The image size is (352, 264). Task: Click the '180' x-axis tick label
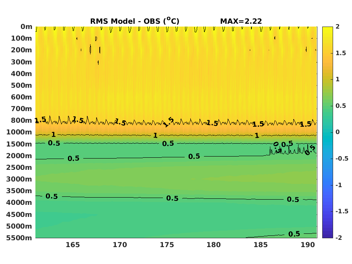214,245
